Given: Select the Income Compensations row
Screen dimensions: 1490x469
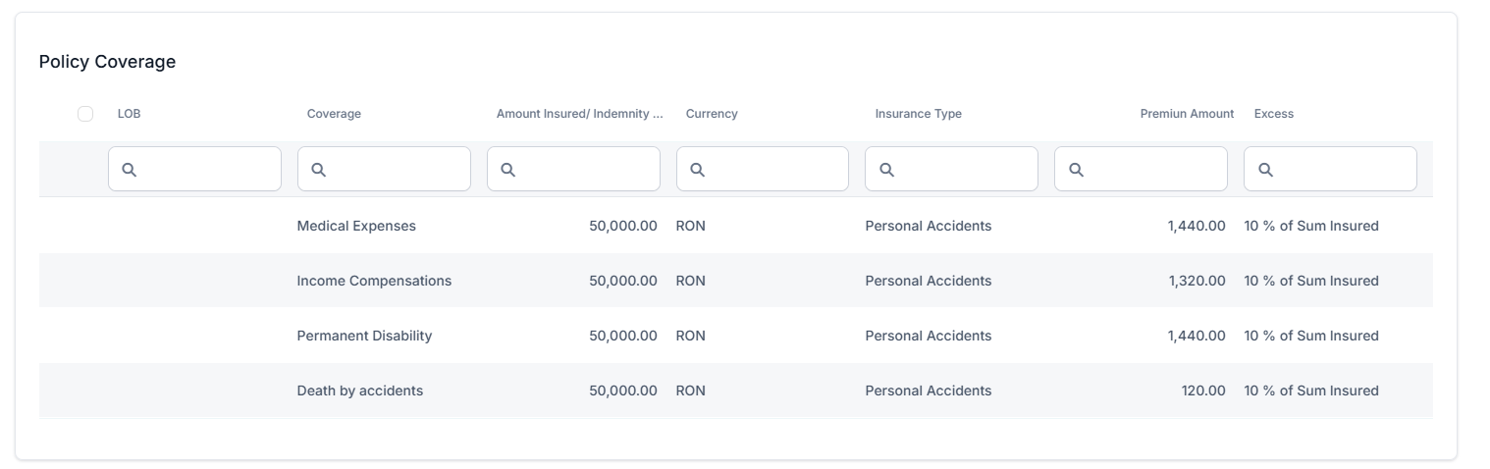Looking at the screenshot, I should click(374, 281).
